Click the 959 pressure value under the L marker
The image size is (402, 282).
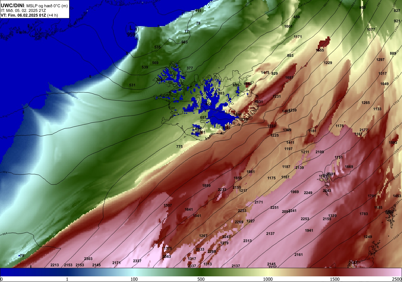coord(131,34)
